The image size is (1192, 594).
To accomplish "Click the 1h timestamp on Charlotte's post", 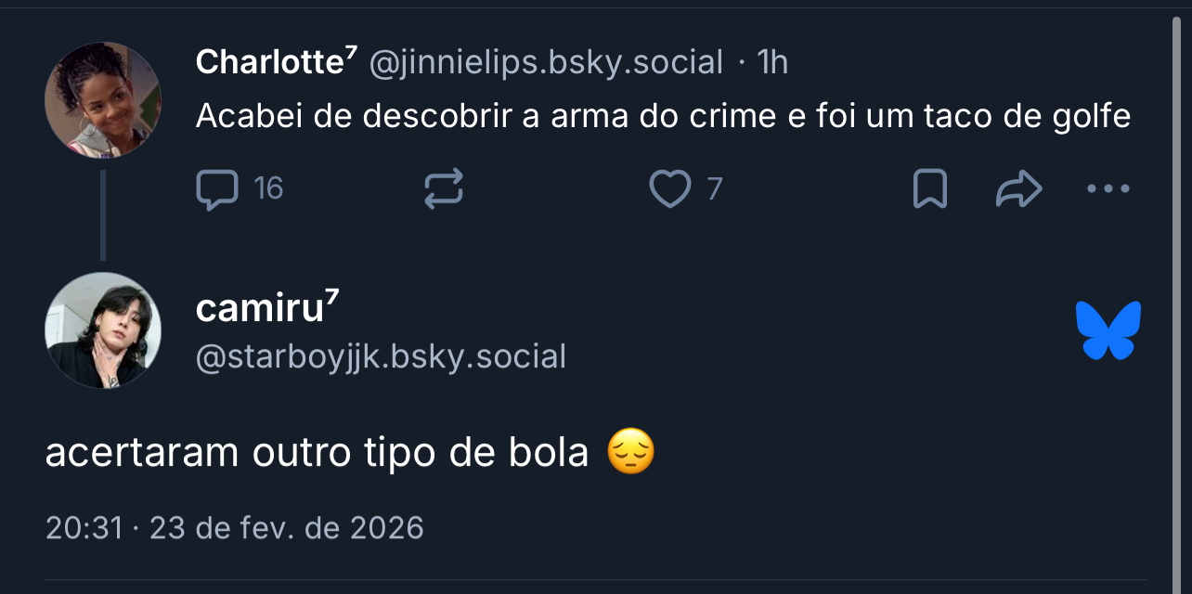I will pos(772,62).
